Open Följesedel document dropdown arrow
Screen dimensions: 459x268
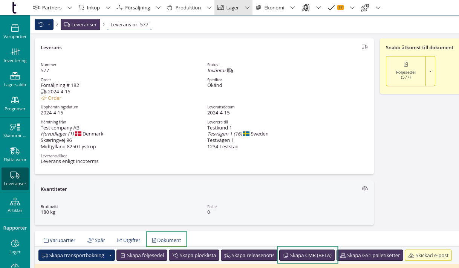click(x=430, y=71)
